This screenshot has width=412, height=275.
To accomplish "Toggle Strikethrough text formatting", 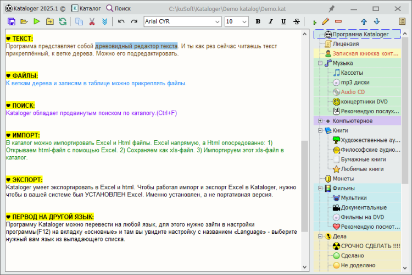I will click(x=297, y=21).
